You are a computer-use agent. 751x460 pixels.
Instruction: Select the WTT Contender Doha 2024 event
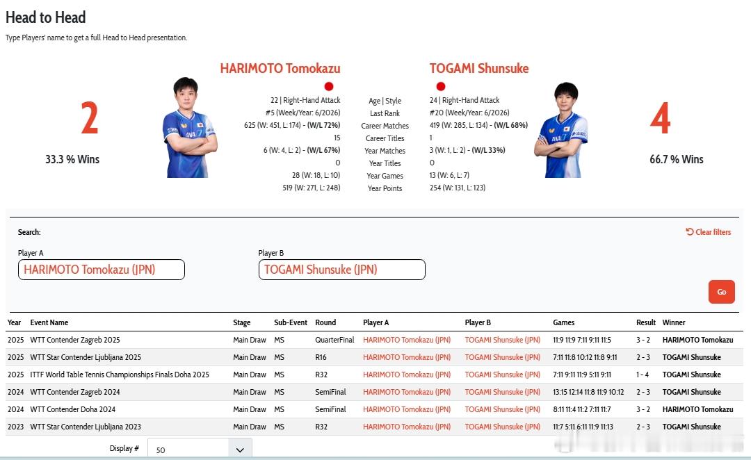point(73,409)
